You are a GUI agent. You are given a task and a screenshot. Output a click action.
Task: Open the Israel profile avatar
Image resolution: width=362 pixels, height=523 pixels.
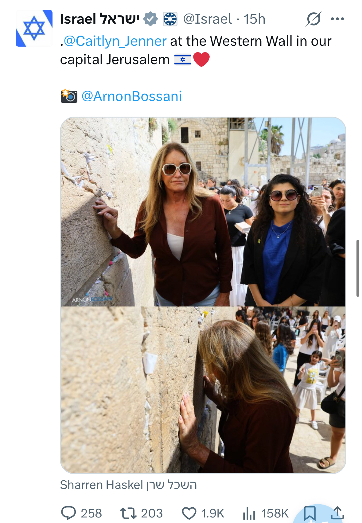(x=34, y=28)
